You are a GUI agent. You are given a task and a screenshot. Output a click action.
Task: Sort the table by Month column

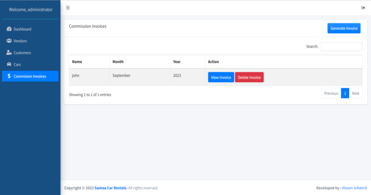139,62
